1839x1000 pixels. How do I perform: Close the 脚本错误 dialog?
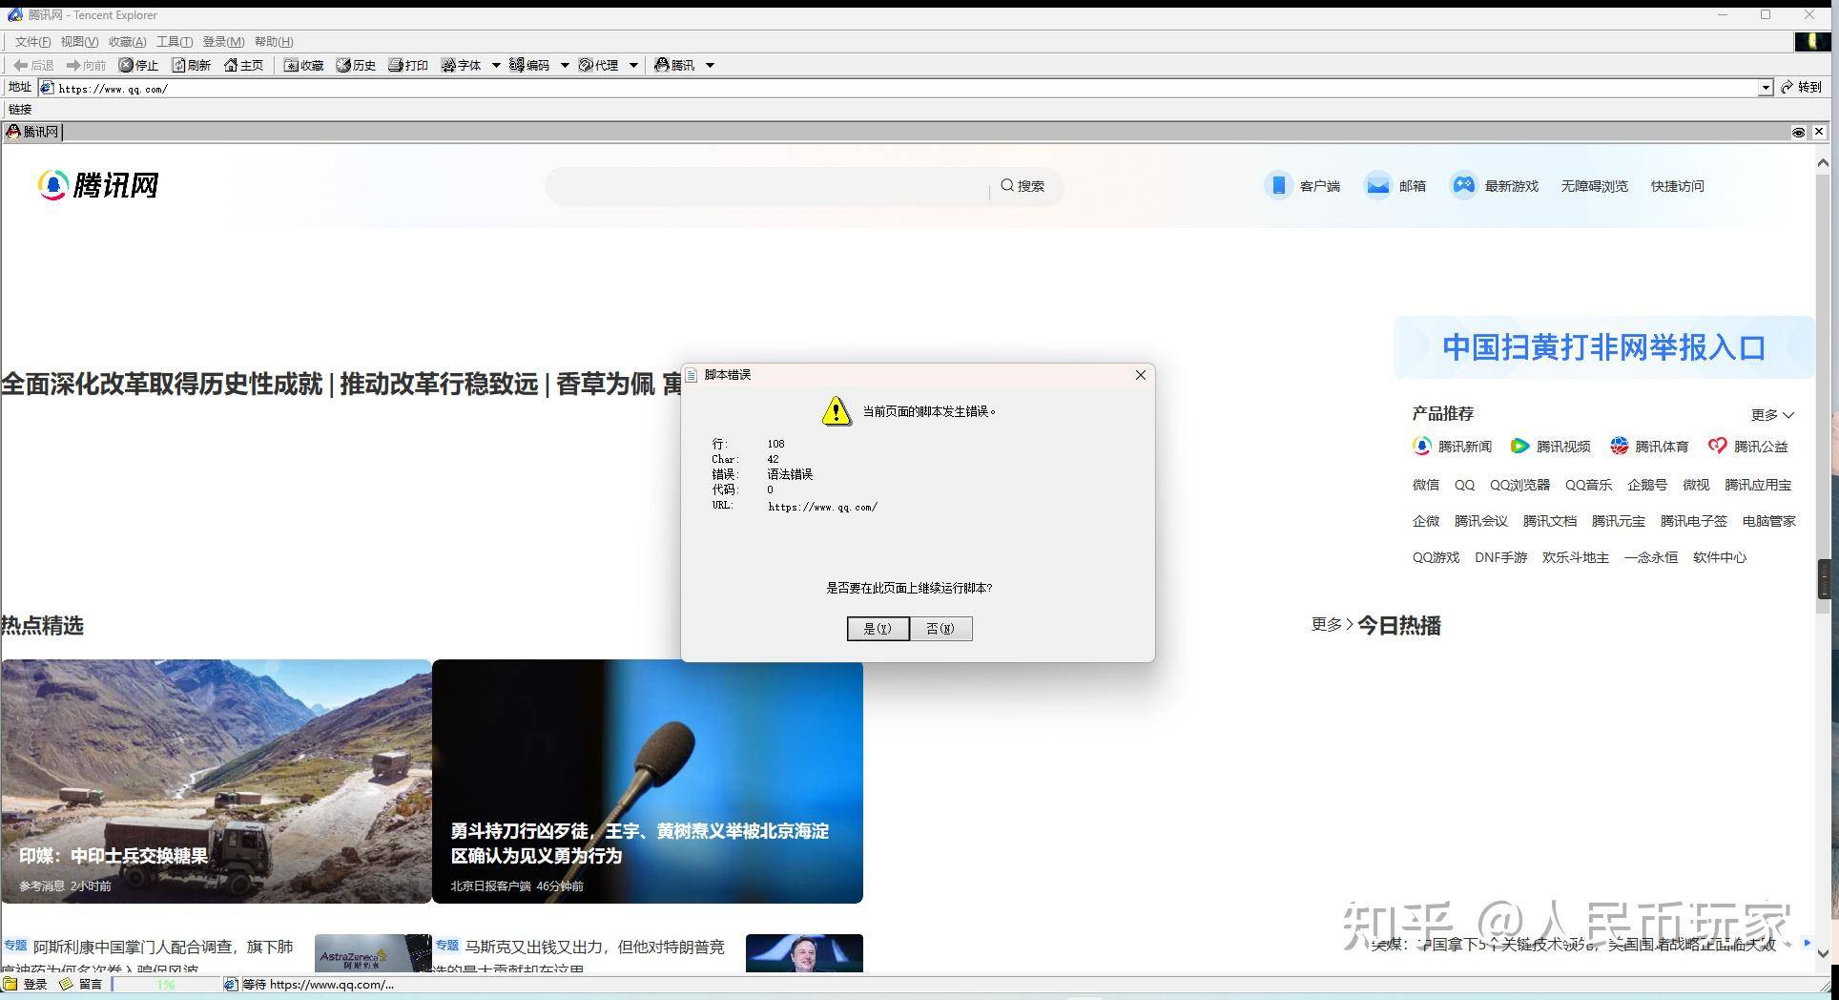click(x=1140, y=375)
